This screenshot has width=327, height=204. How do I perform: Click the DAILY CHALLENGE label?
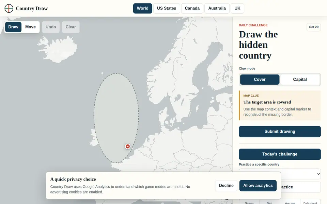point(253,25)
